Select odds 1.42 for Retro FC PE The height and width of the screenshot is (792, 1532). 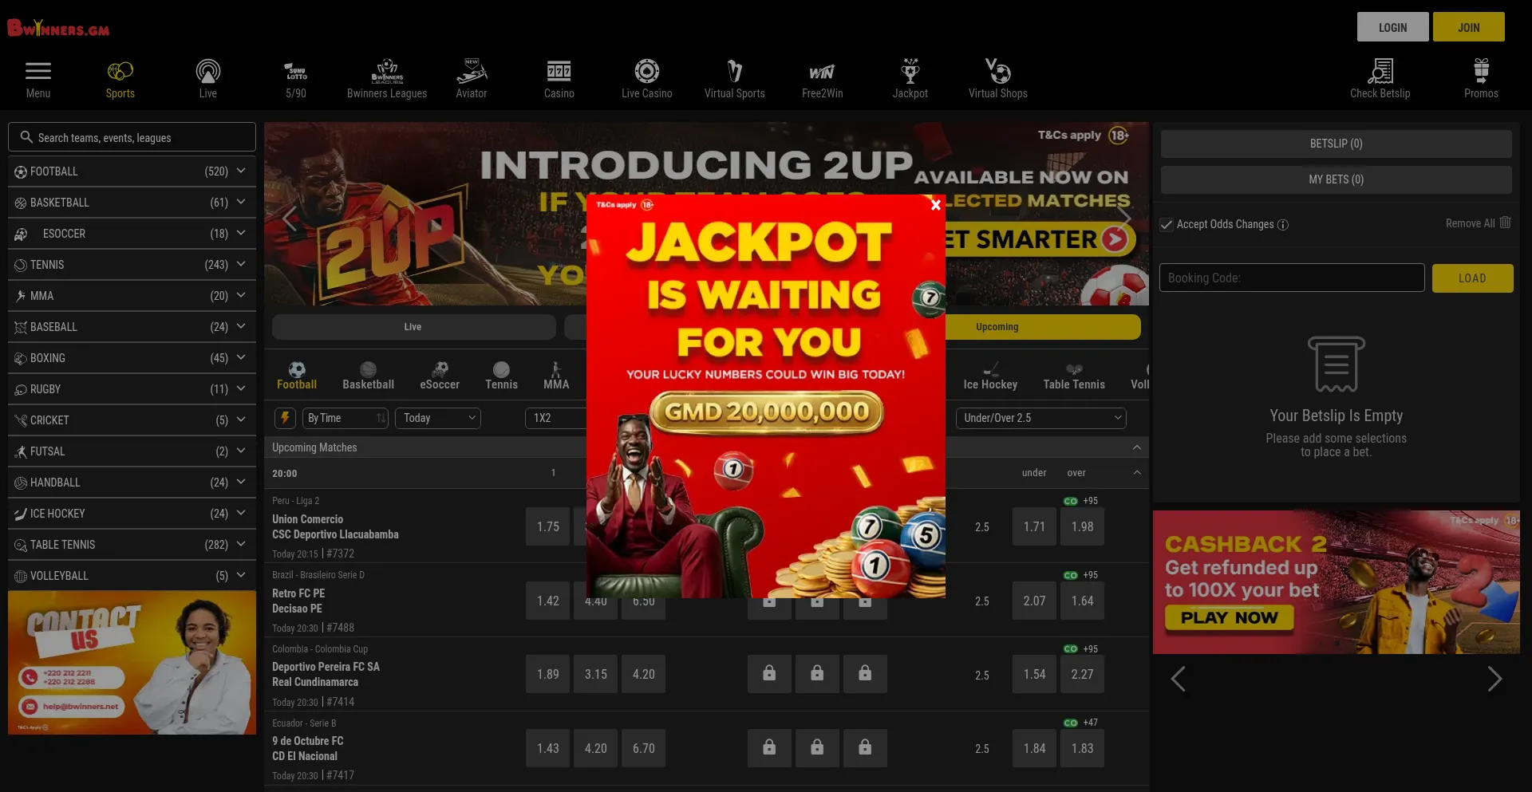[x=548, y=601]
